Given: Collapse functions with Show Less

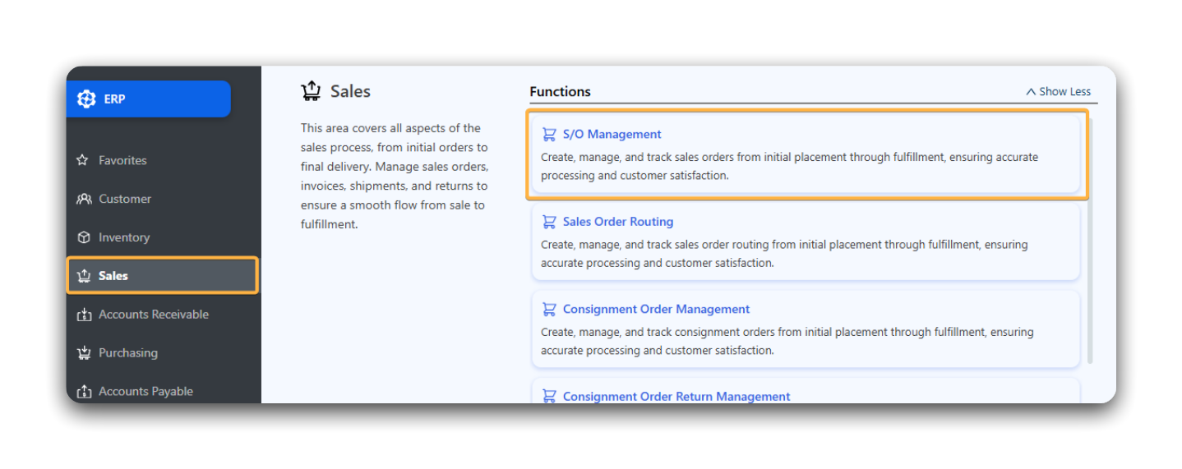Looking at the screenshot, I should 1064,92.
